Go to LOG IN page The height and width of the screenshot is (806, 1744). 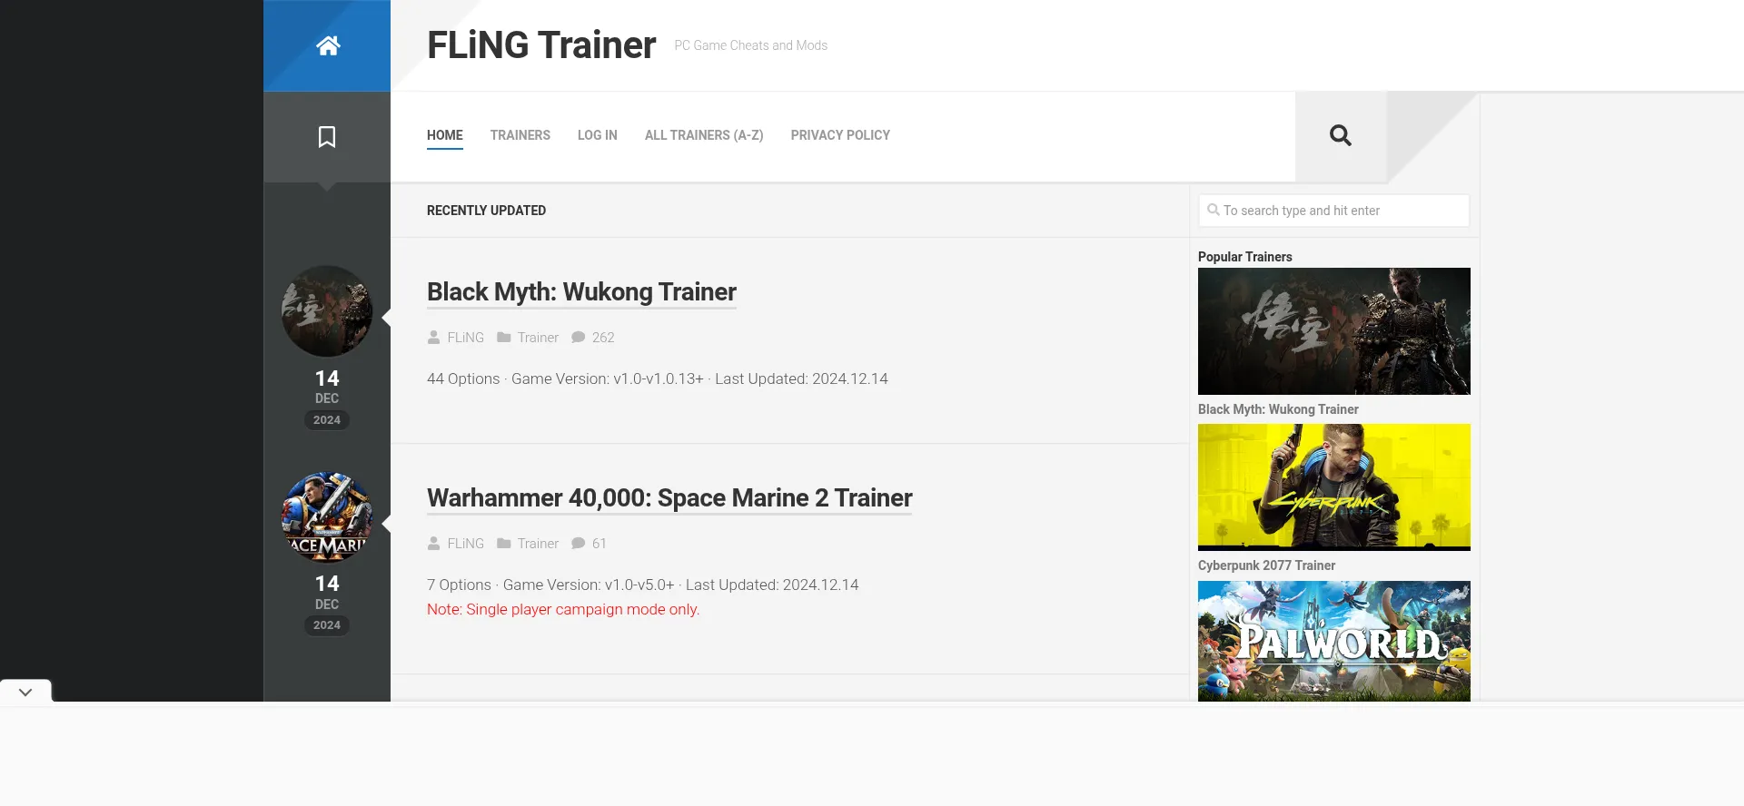(598, 135)
